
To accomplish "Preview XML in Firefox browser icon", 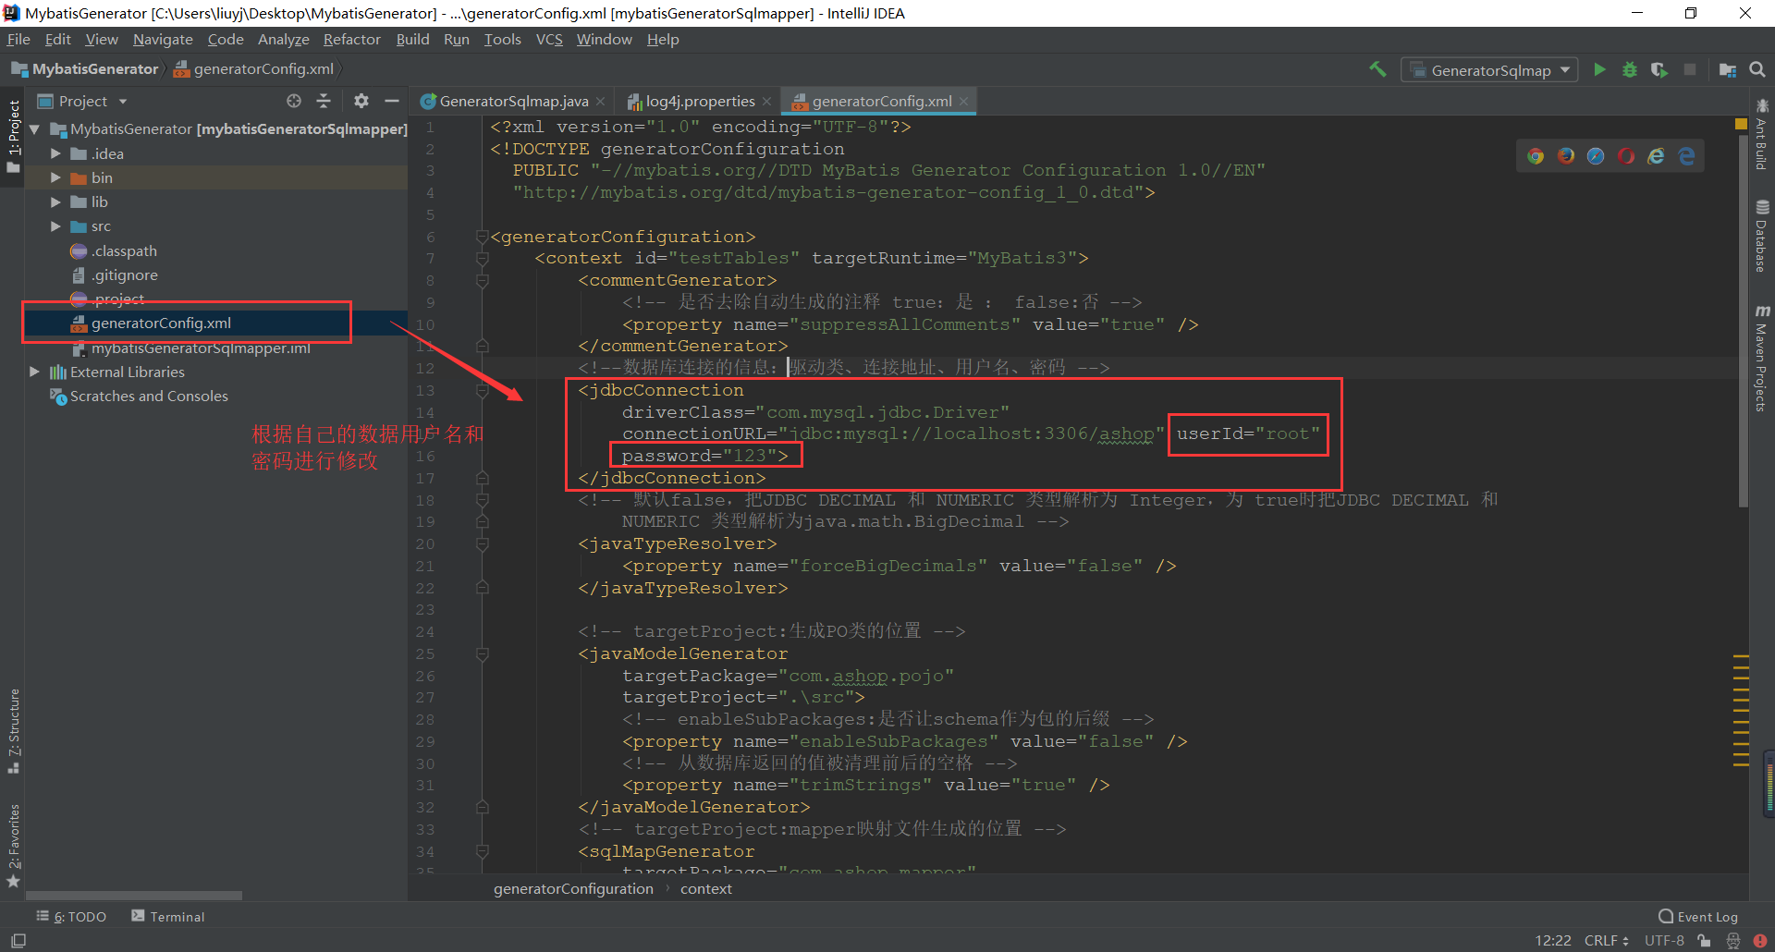I will point(1566,156).
